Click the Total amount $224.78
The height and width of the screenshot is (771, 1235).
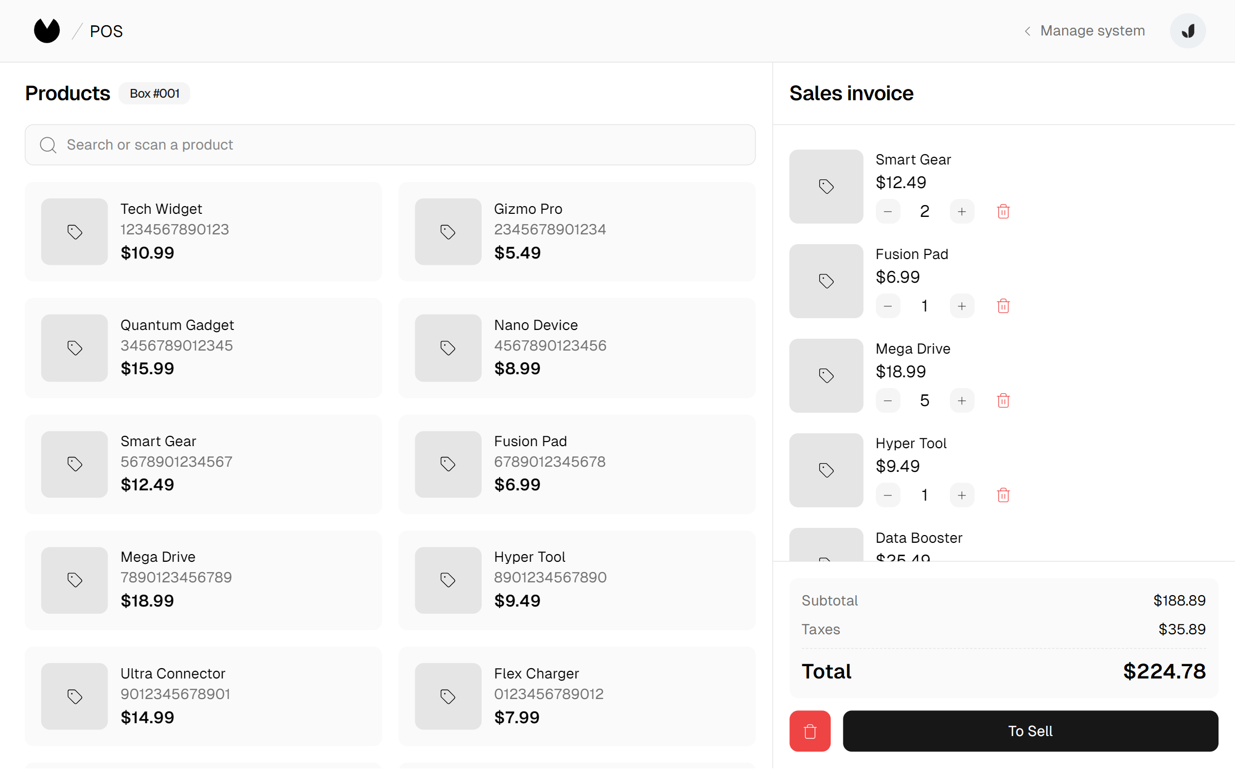coord(1164,671)
